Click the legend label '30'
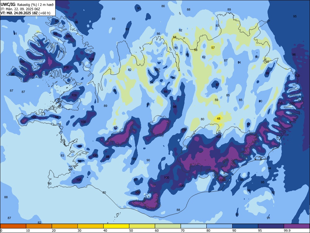Screen dimensions: 310x233 pyautogui.click(x=79, y=231)
